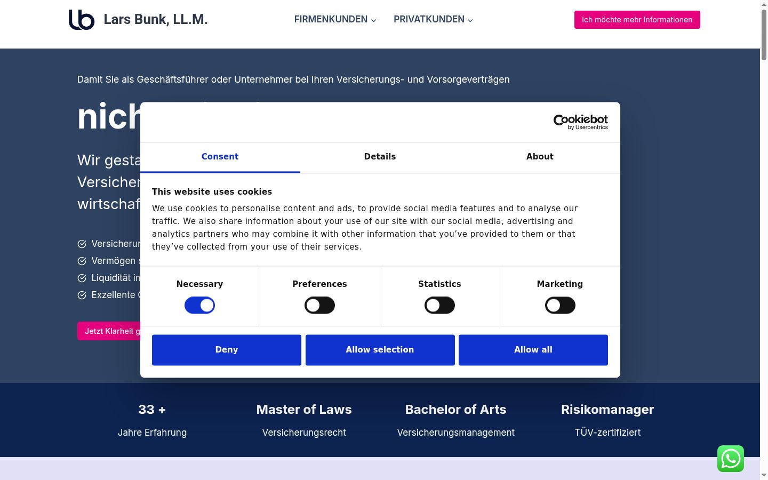Click the 'Jetzt Klarheit' pink button
The image size is (768, 480).
[x=109, y=331]
